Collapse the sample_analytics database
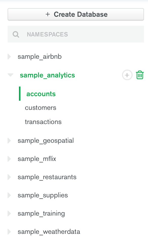Viewport: 148px width, 250px height. coord(10,75)
